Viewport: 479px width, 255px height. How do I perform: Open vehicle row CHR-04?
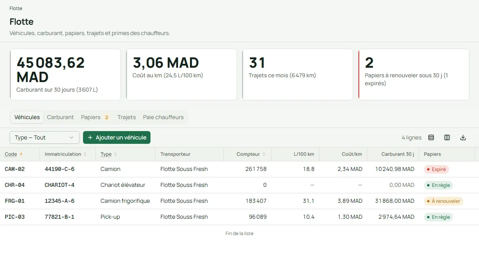click(x=239, y=185)
